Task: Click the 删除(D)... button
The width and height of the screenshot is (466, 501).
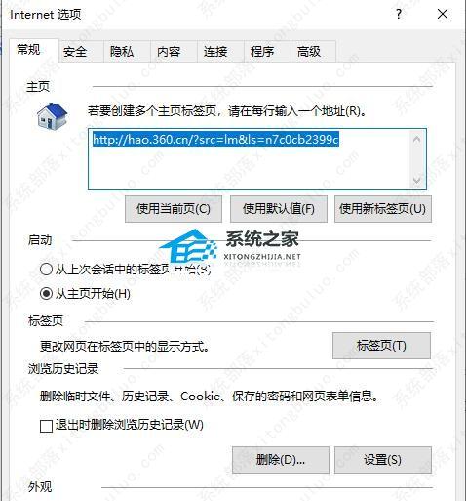Action: [x=281, y=460]
